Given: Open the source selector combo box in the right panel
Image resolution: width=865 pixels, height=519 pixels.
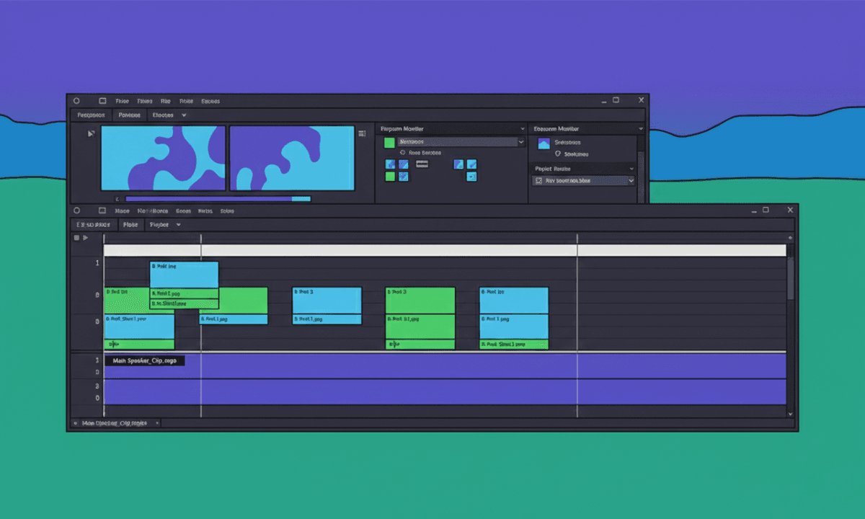Looking at the screenshot, I should tap(584, 180).
